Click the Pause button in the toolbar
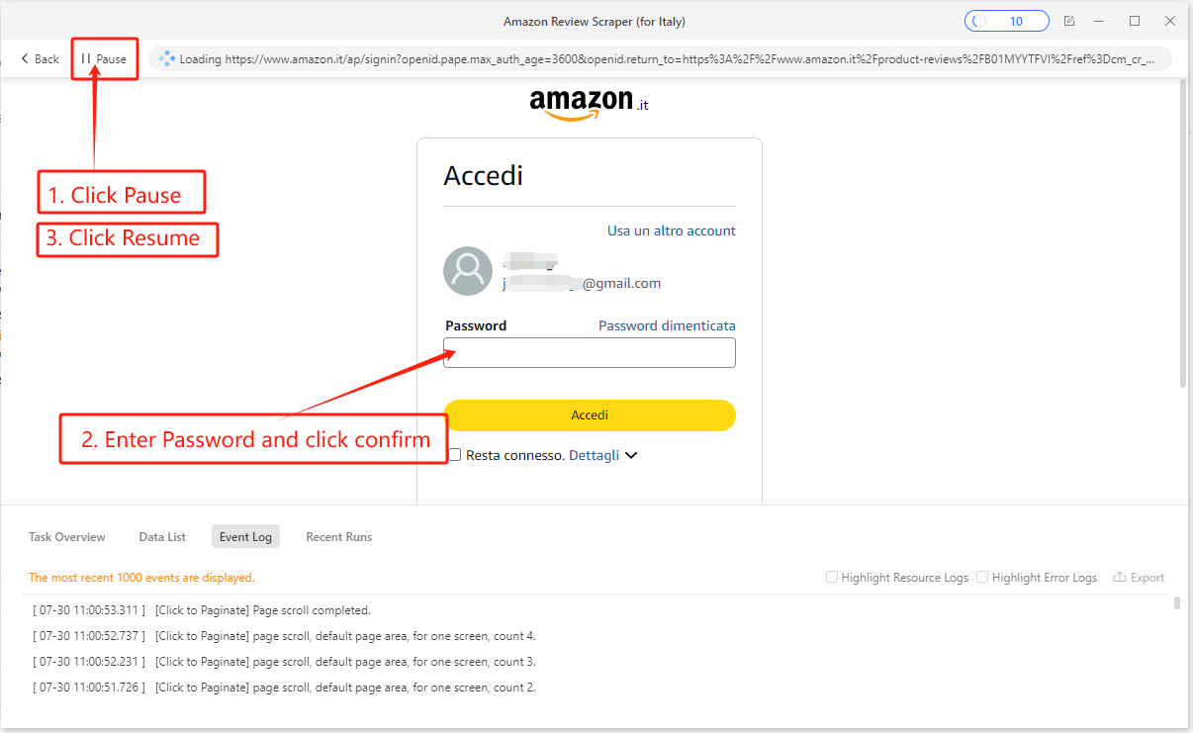Image resolution: width=1193 pixels, height=733 pixels. tap(104, 59)
